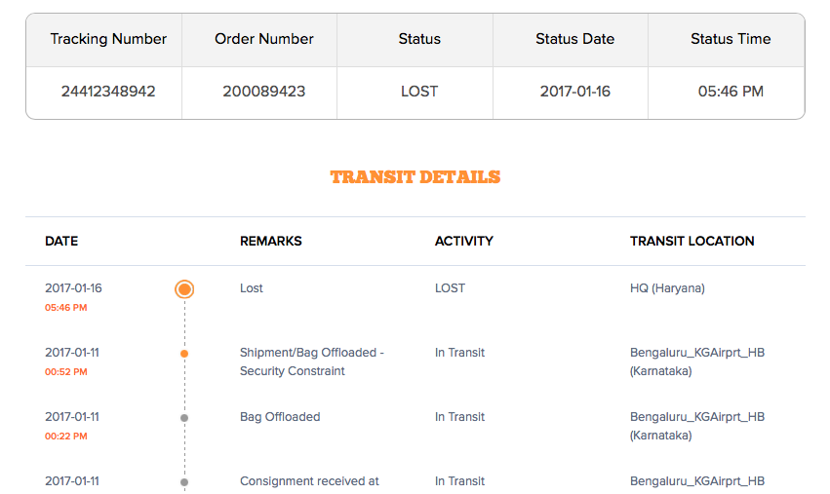Click the TRANSIT LOCATION column header

(692, 241)
